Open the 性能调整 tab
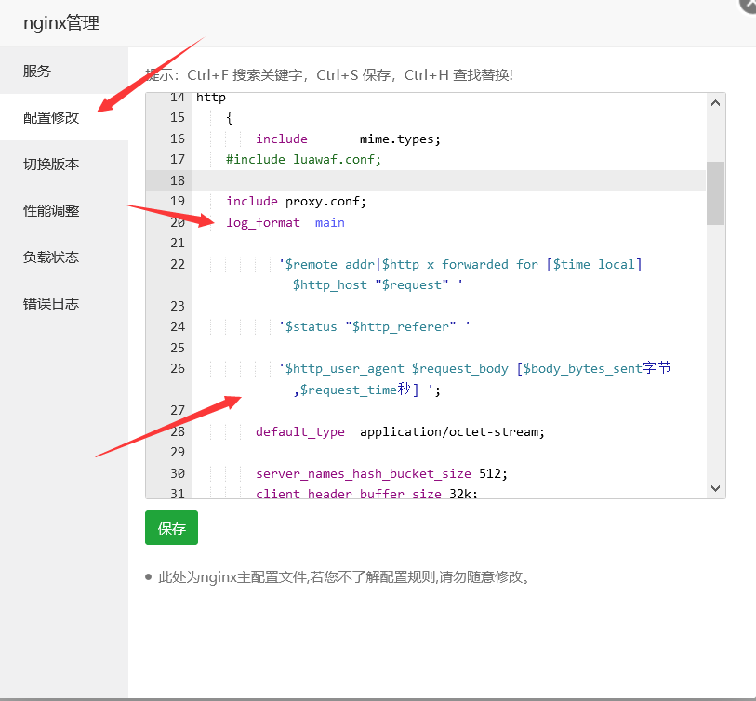The width and height of the screenshot is (756, 701). pyautogui.click(x=51, y=211)
